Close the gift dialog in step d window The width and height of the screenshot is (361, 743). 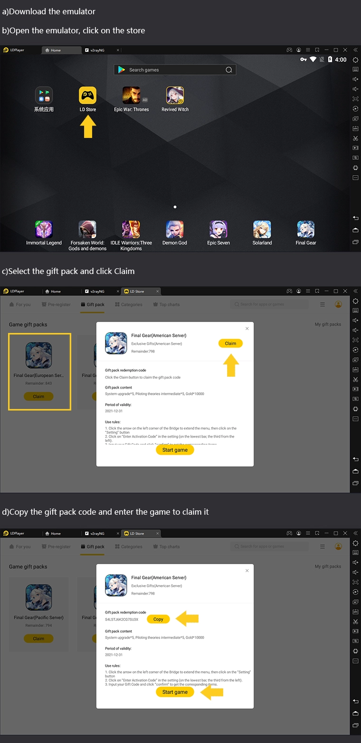(x=247, y=570)
